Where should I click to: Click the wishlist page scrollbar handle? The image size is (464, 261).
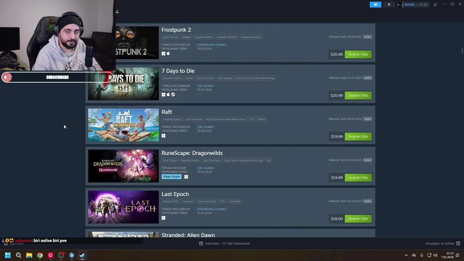[x=462, y=51]
